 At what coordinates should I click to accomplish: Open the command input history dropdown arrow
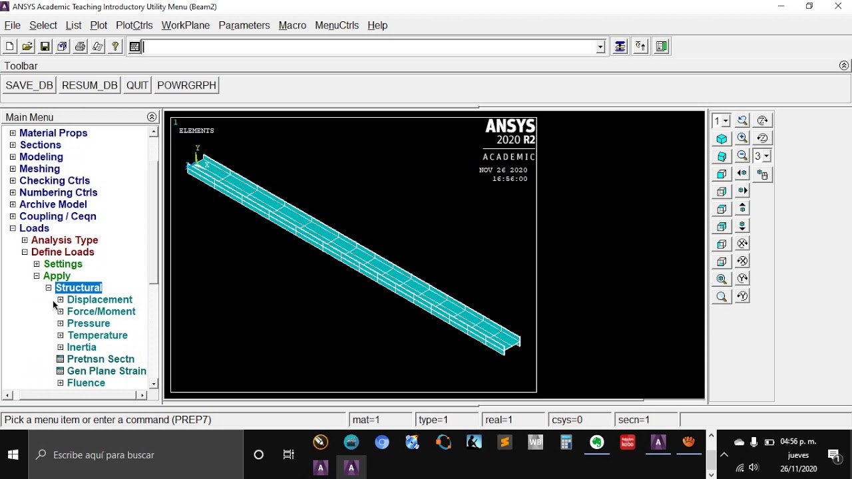[x=600, y=47]
